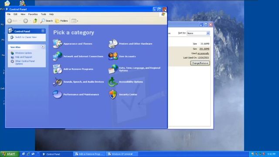Click the red shield system tray icon
The height and width of the screenshot is (157, 279).
point(264,154)
